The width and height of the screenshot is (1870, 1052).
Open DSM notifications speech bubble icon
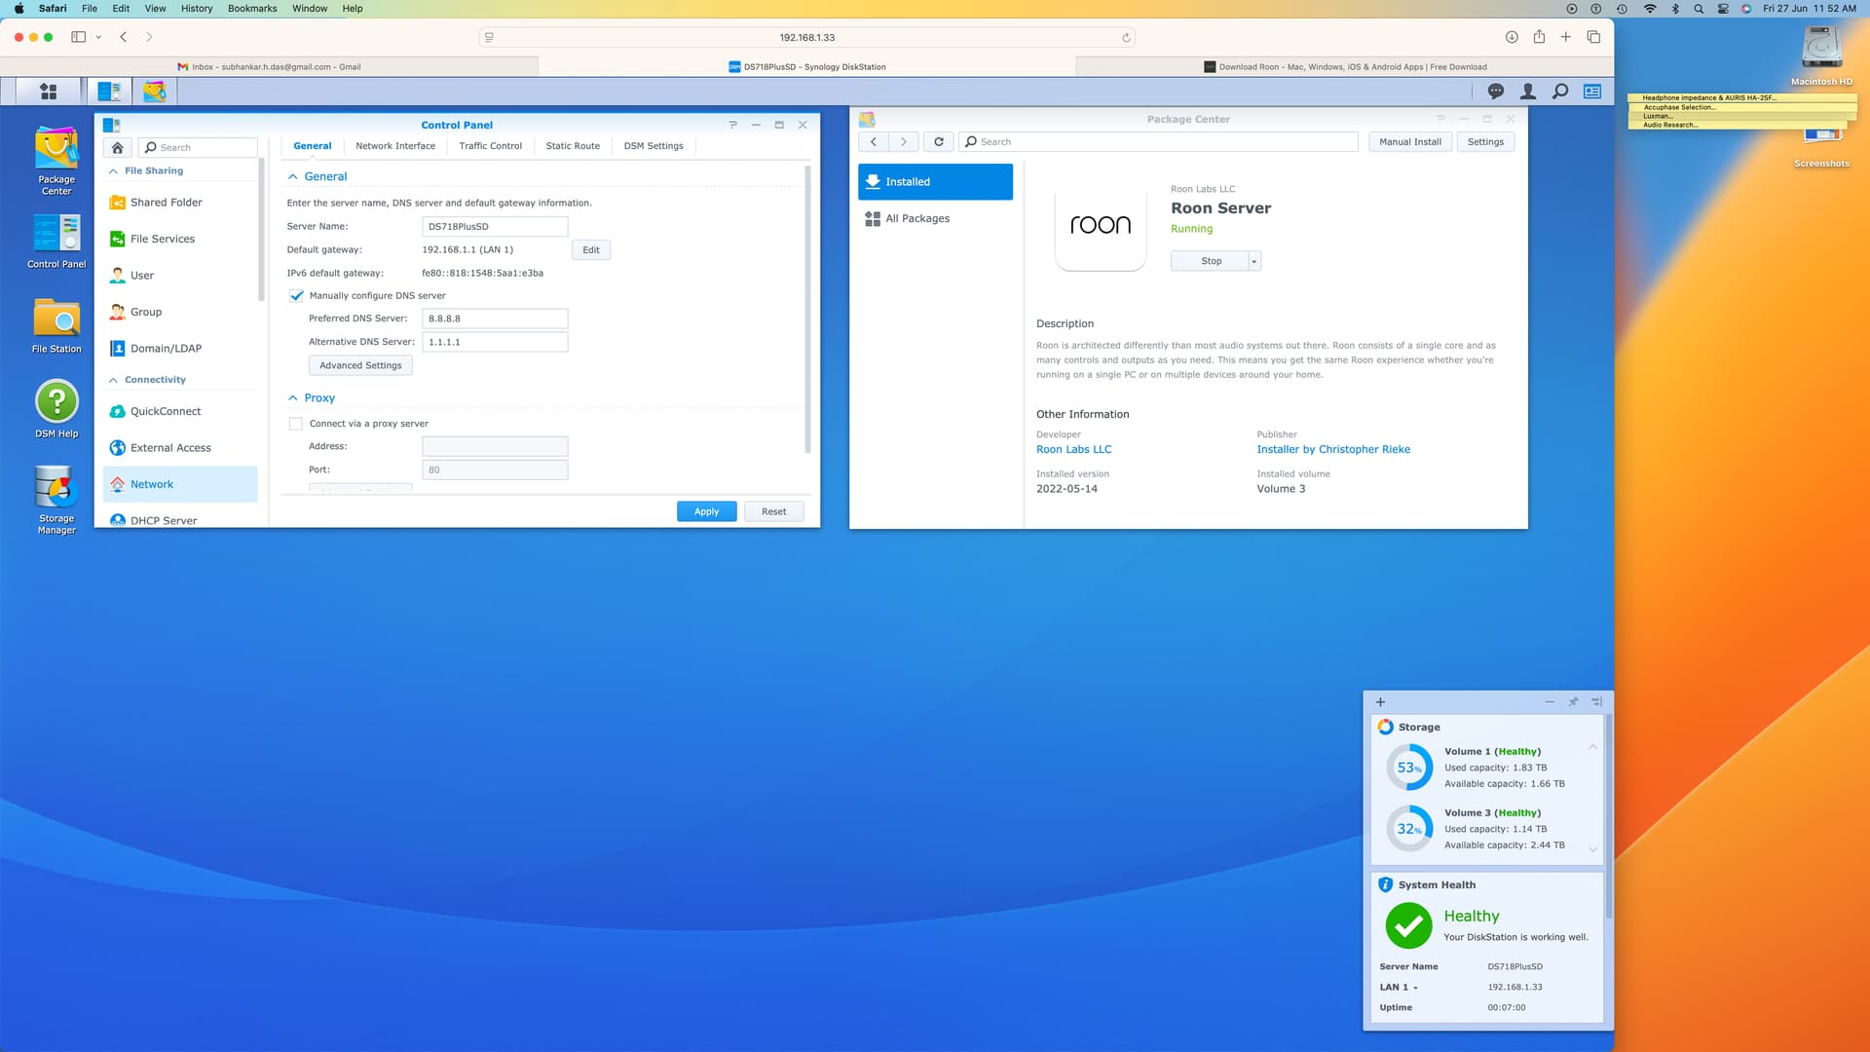(x=1496, y=92)
